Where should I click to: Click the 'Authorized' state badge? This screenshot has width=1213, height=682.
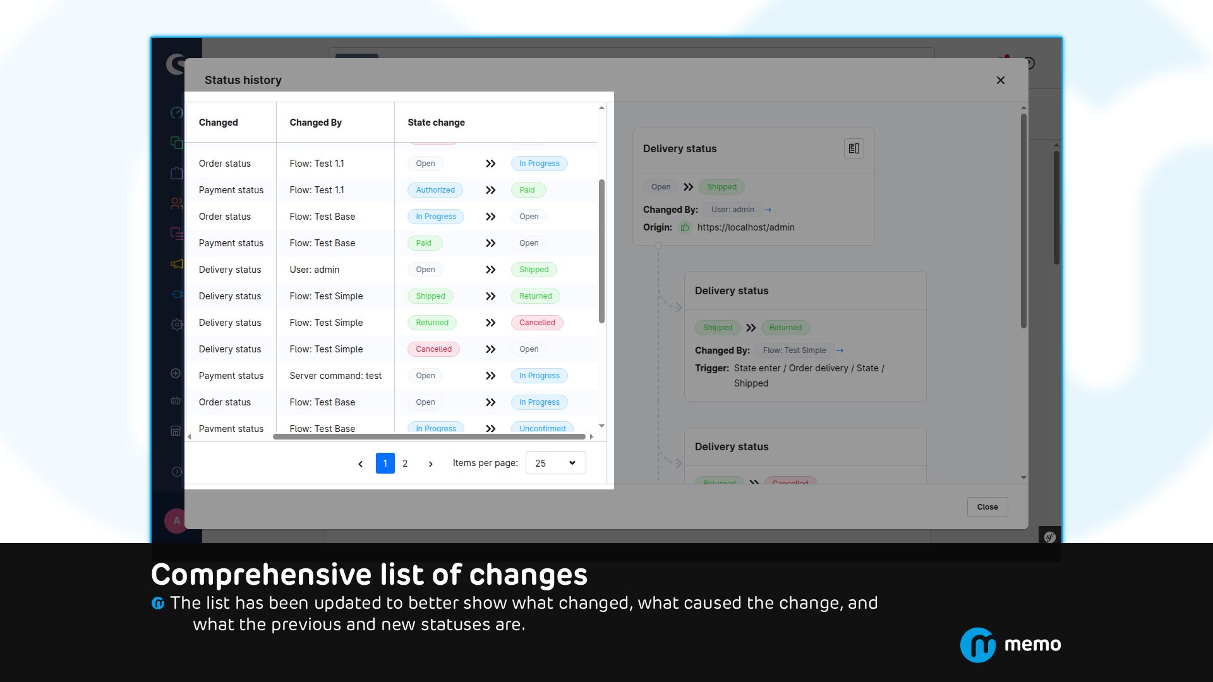[x=435, y=190]
